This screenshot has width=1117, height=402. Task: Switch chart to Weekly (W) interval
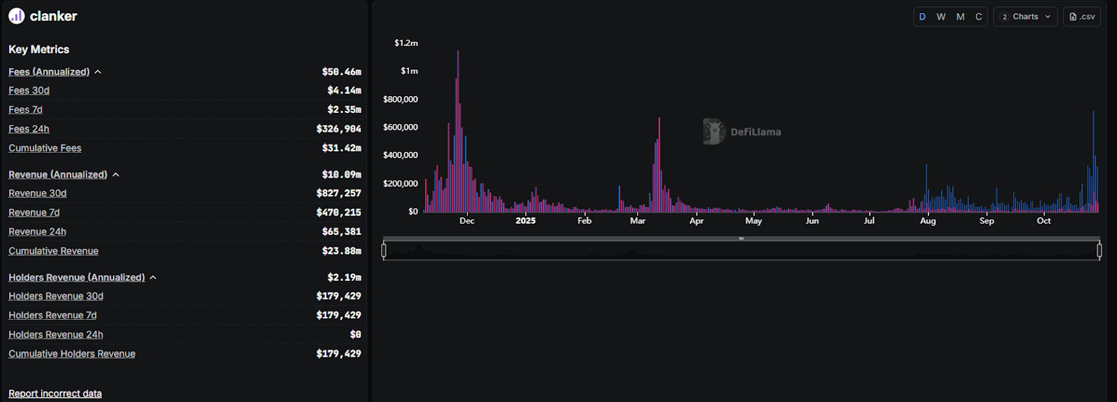941,17
